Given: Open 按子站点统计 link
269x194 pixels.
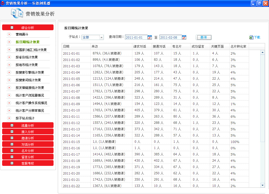Looking at the screenshot, I should pyautogui.click(x=25, y=118).
